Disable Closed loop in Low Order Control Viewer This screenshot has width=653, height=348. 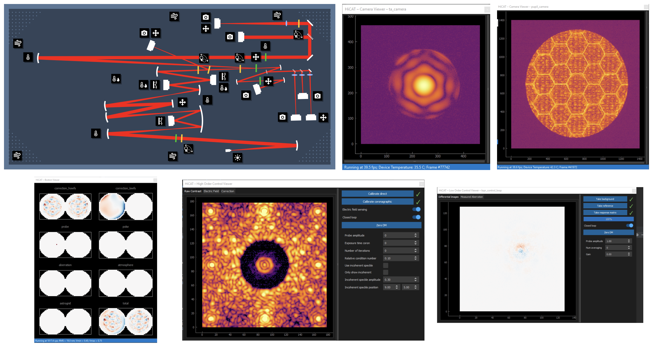point(629,226)
